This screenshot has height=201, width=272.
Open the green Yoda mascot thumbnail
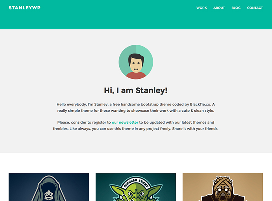click(136, 187)
